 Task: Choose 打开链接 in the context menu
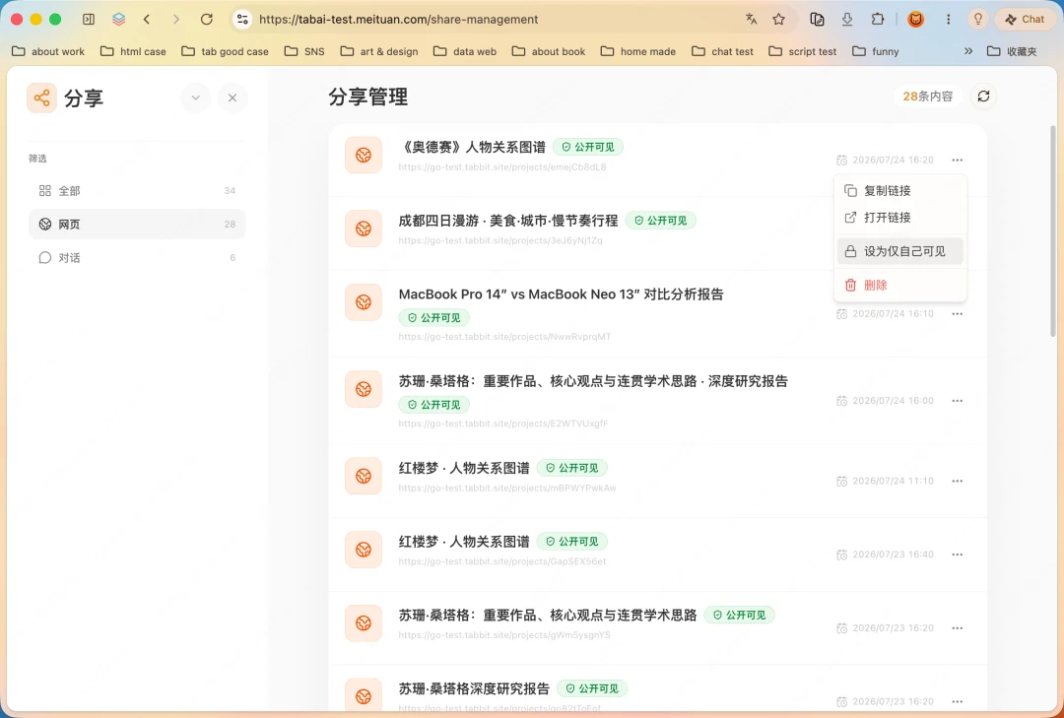[900, 217]
